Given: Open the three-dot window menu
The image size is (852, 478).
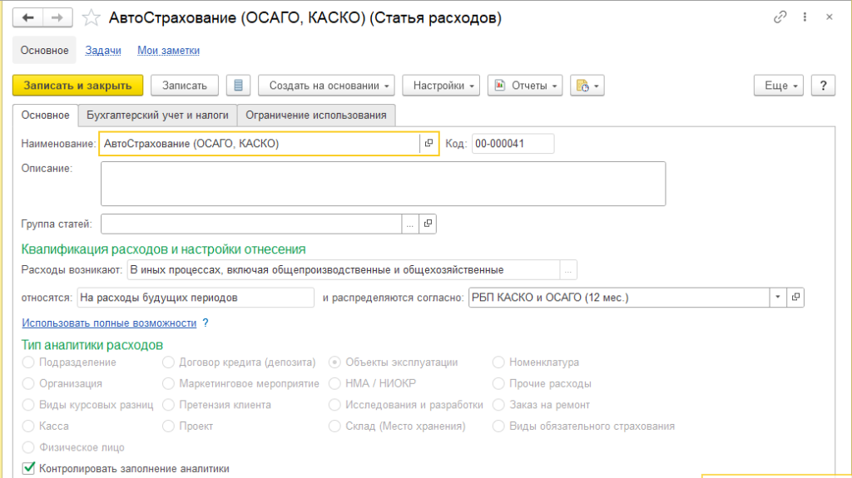Looking at the screenshot, I should click(x=805, y=17).
